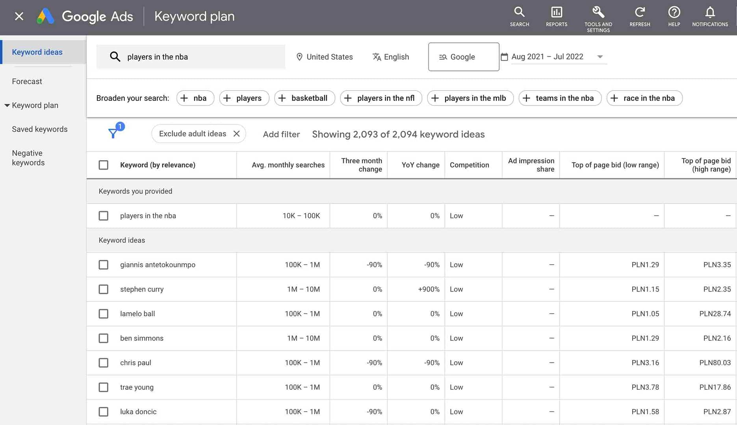Open Negative keywords in sidebar
Image resolution: width=737 pixels, height=425 pixels.
(x=28, y=158)
